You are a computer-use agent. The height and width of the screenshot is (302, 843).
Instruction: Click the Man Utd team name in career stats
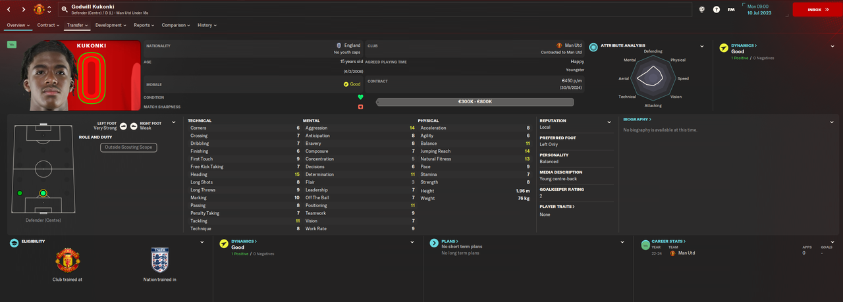point(686,253)
